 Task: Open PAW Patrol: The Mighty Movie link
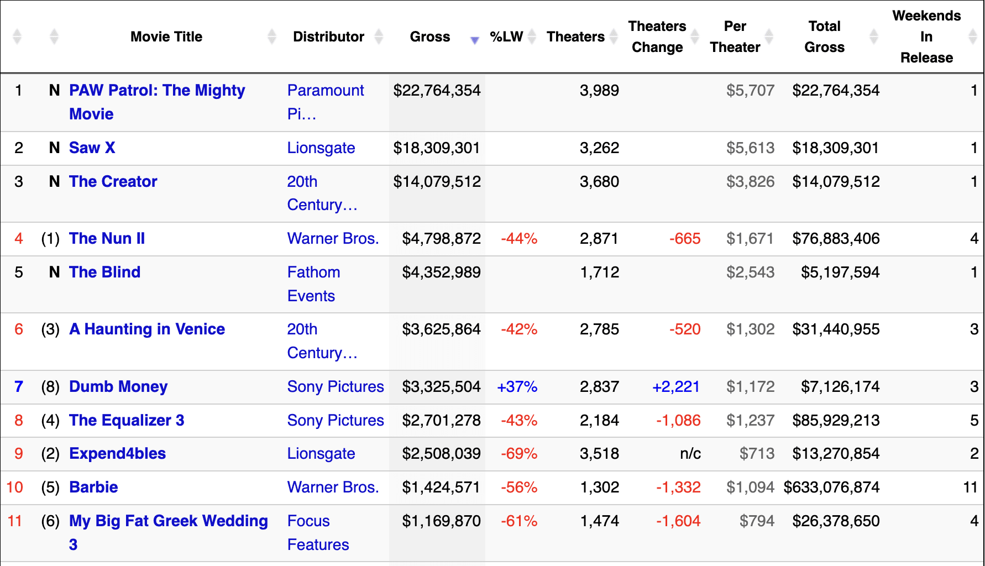157,102
